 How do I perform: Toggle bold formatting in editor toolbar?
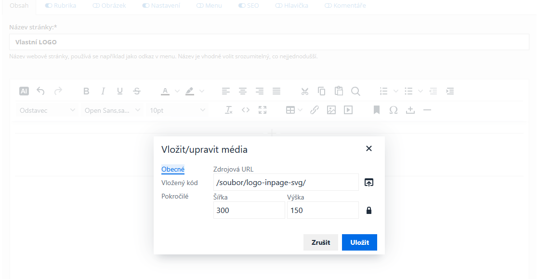click(86, 91)
